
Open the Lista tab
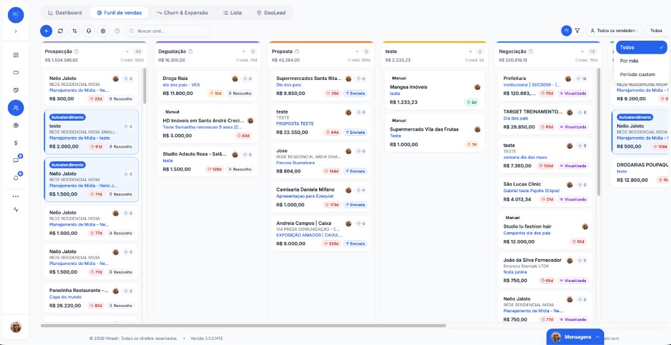pyautogui.click(x=233, y=13)
